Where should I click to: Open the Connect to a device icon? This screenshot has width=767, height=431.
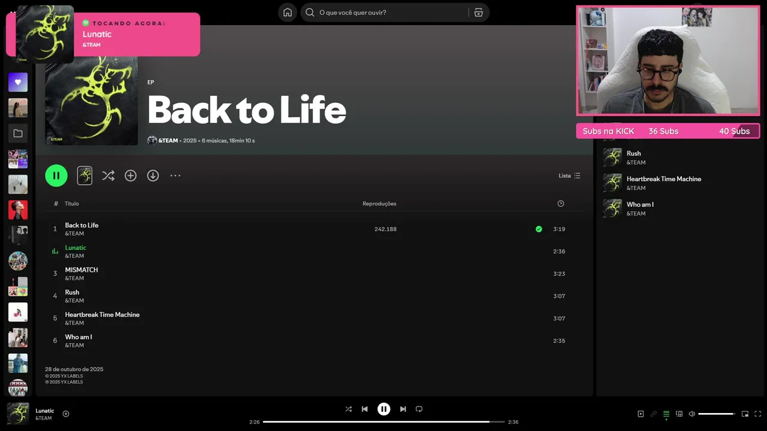tap(679, 414)
